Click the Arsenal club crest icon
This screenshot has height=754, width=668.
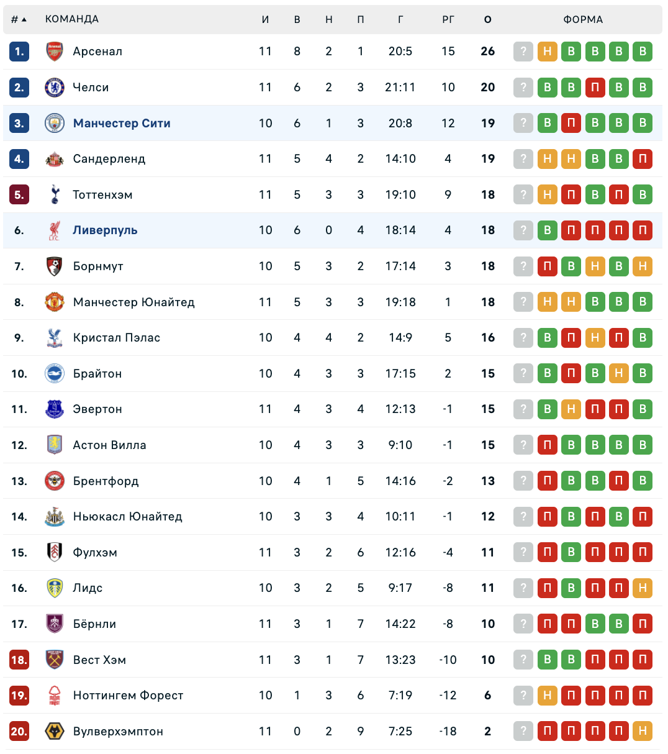click(x=55, y=52)
